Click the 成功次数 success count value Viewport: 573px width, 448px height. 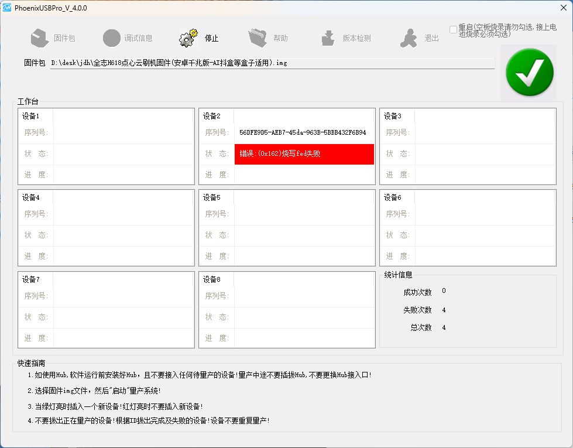tap(444, 290)
